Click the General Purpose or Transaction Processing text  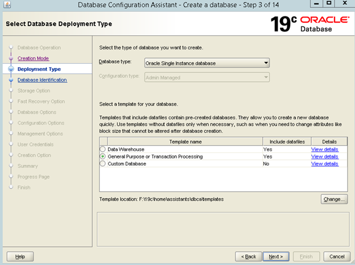(x=155, y=156)
